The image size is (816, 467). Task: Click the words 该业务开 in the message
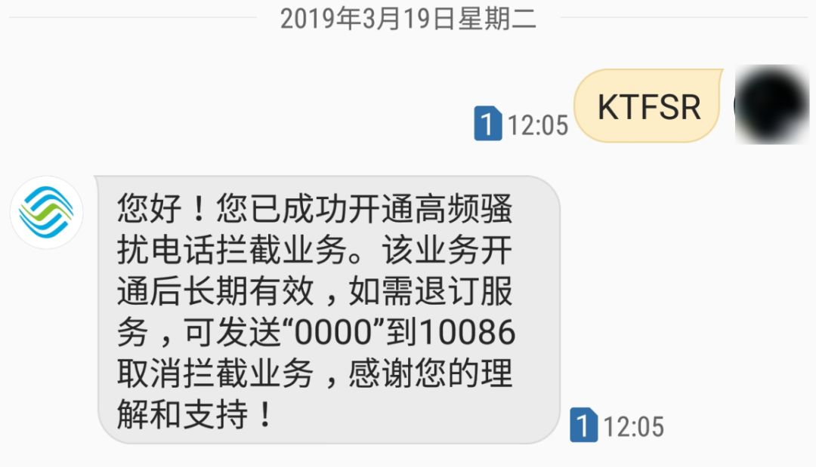point(447,250)
